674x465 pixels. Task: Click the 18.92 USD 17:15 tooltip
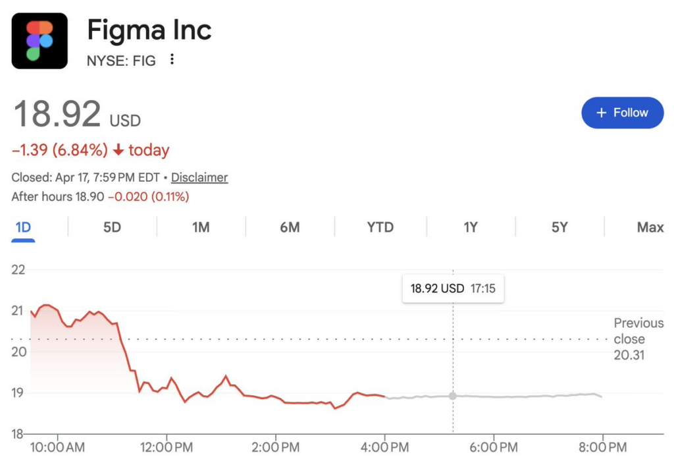[453, 288]
